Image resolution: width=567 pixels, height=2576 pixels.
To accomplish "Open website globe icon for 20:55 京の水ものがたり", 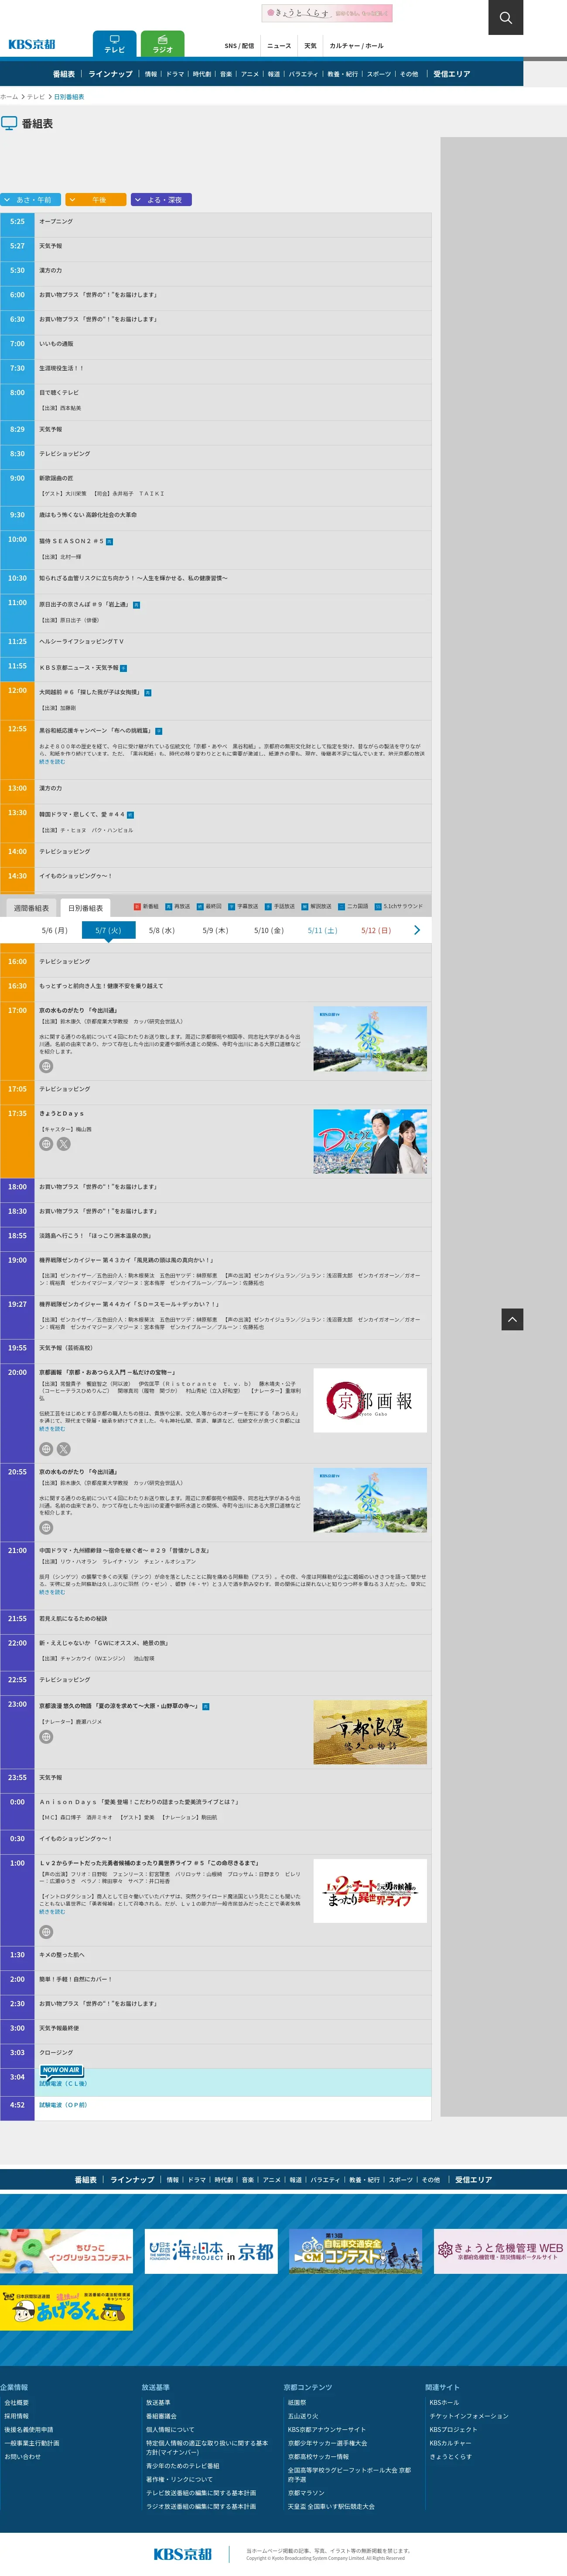I will [46, 1528].
